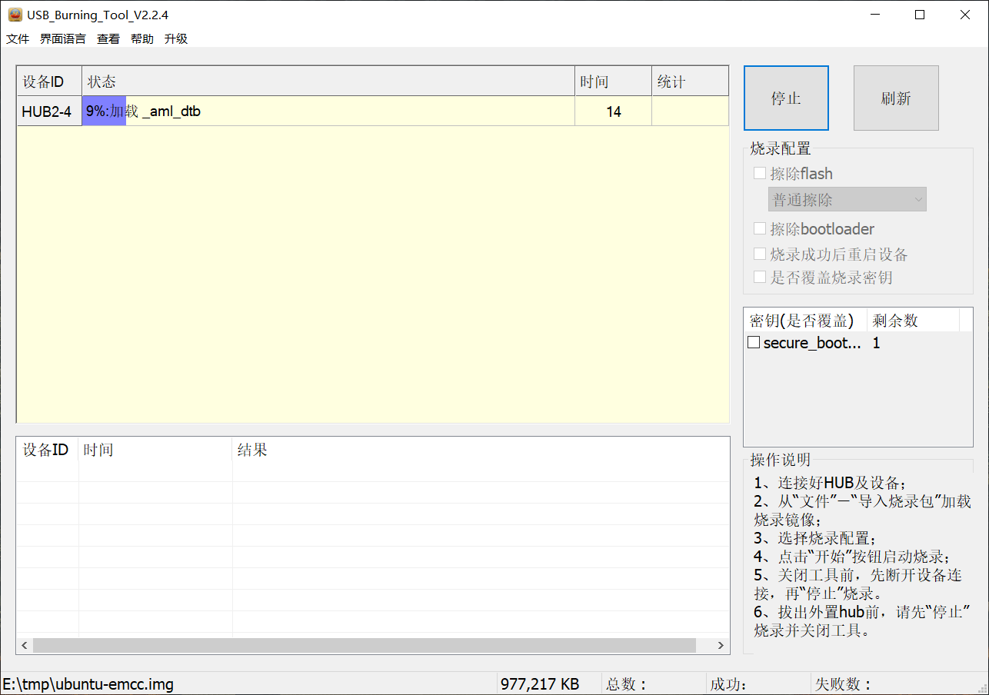Click the left scroll arrow of horizontal scrollbar

tap(25, 646)
